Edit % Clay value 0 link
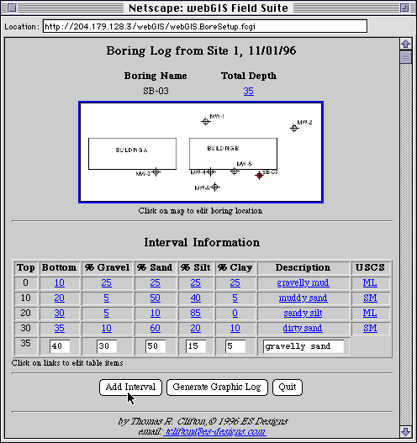This screenshot has height=443, width=417. (x=235, y=313)
